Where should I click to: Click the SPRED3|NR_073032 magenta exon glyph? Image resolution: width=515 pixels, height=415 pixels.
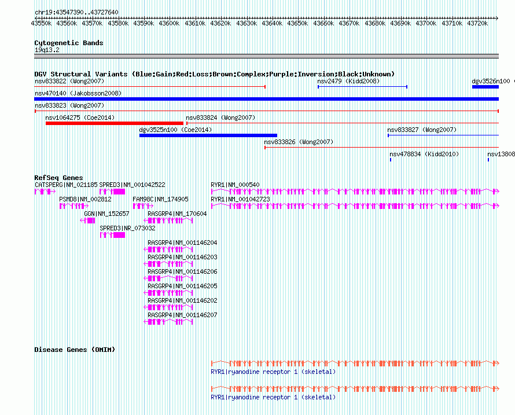point(112,235)
